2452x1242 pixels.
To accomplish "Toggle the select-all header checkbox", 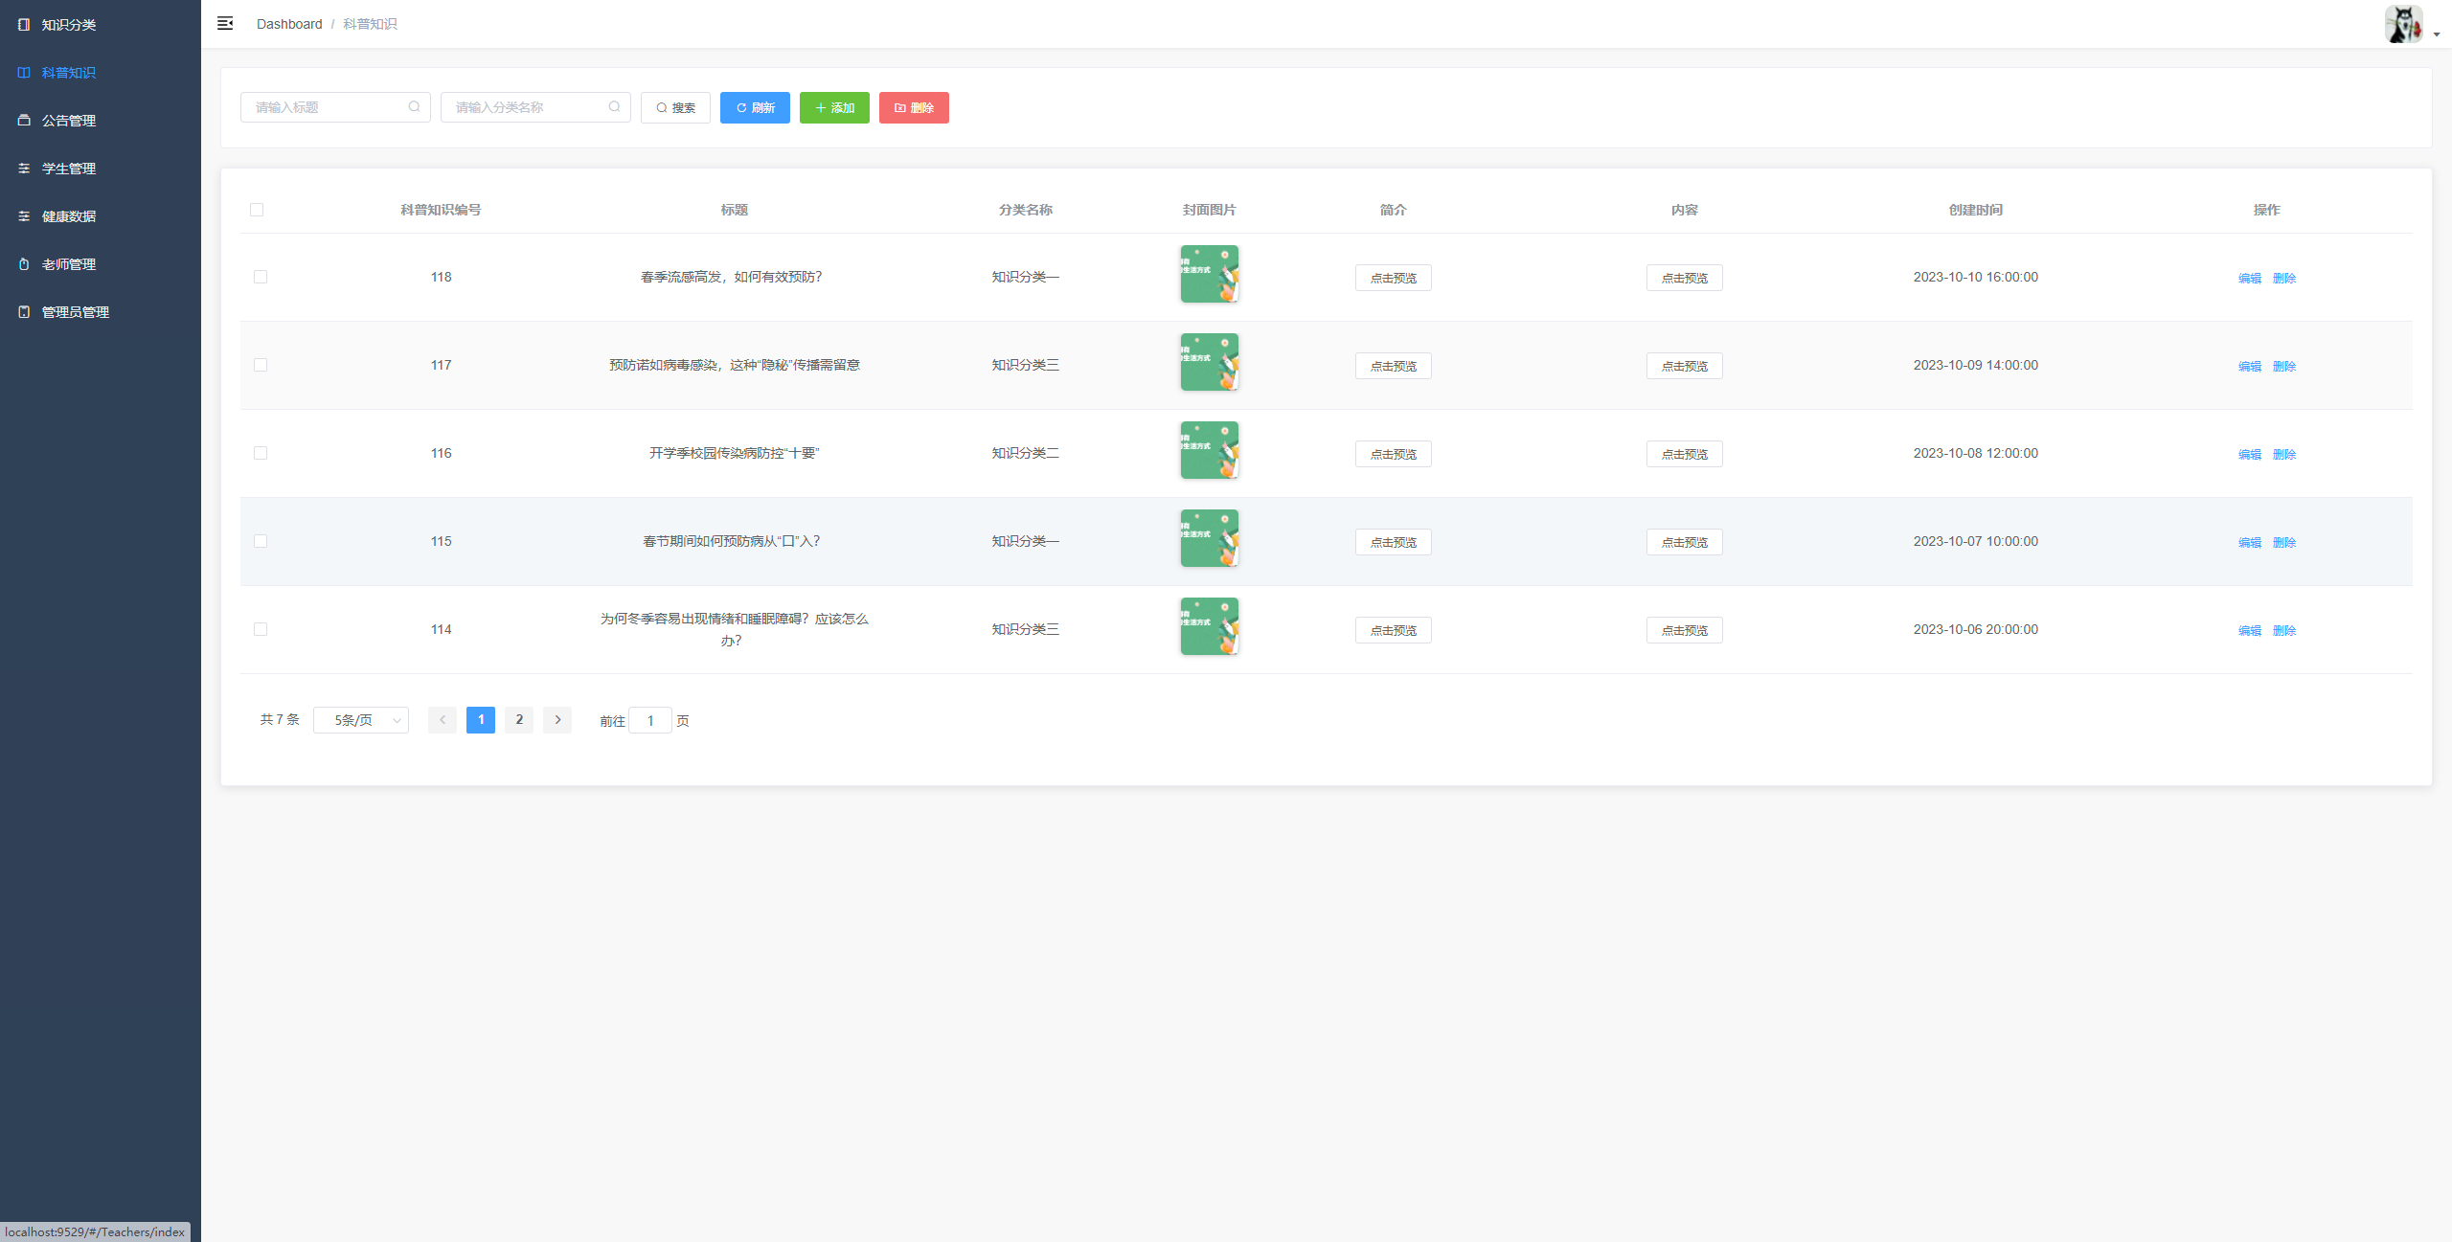I will coord(257,210).
